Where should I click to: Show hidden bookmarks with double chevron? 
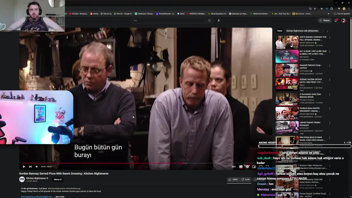[328, 14]
